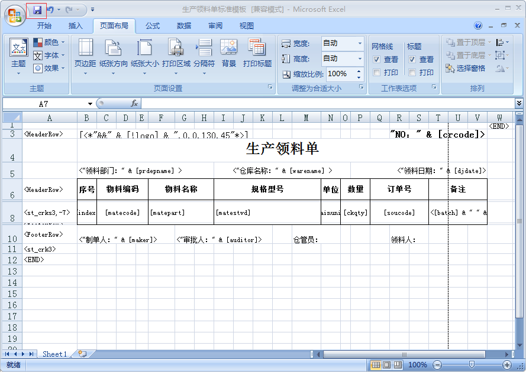
Task: Open Customize Quick Access Toolbar dropdown
Action: click(x=92, y=10)
